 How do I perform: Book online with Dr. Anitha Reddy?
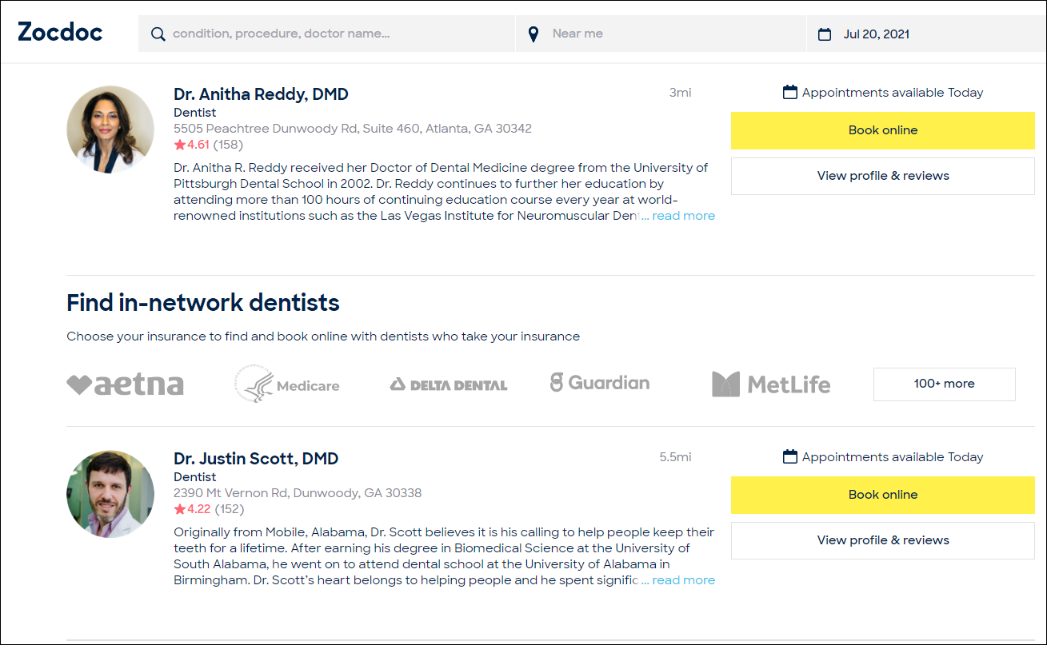click(883, 130)
